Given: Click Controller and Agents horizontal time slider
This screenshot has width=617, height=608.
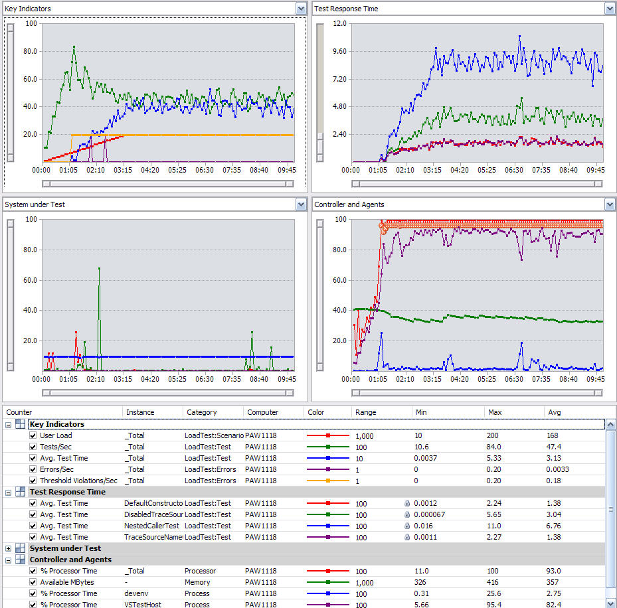Looking at the screenshot, I should [x=477, y=393].
